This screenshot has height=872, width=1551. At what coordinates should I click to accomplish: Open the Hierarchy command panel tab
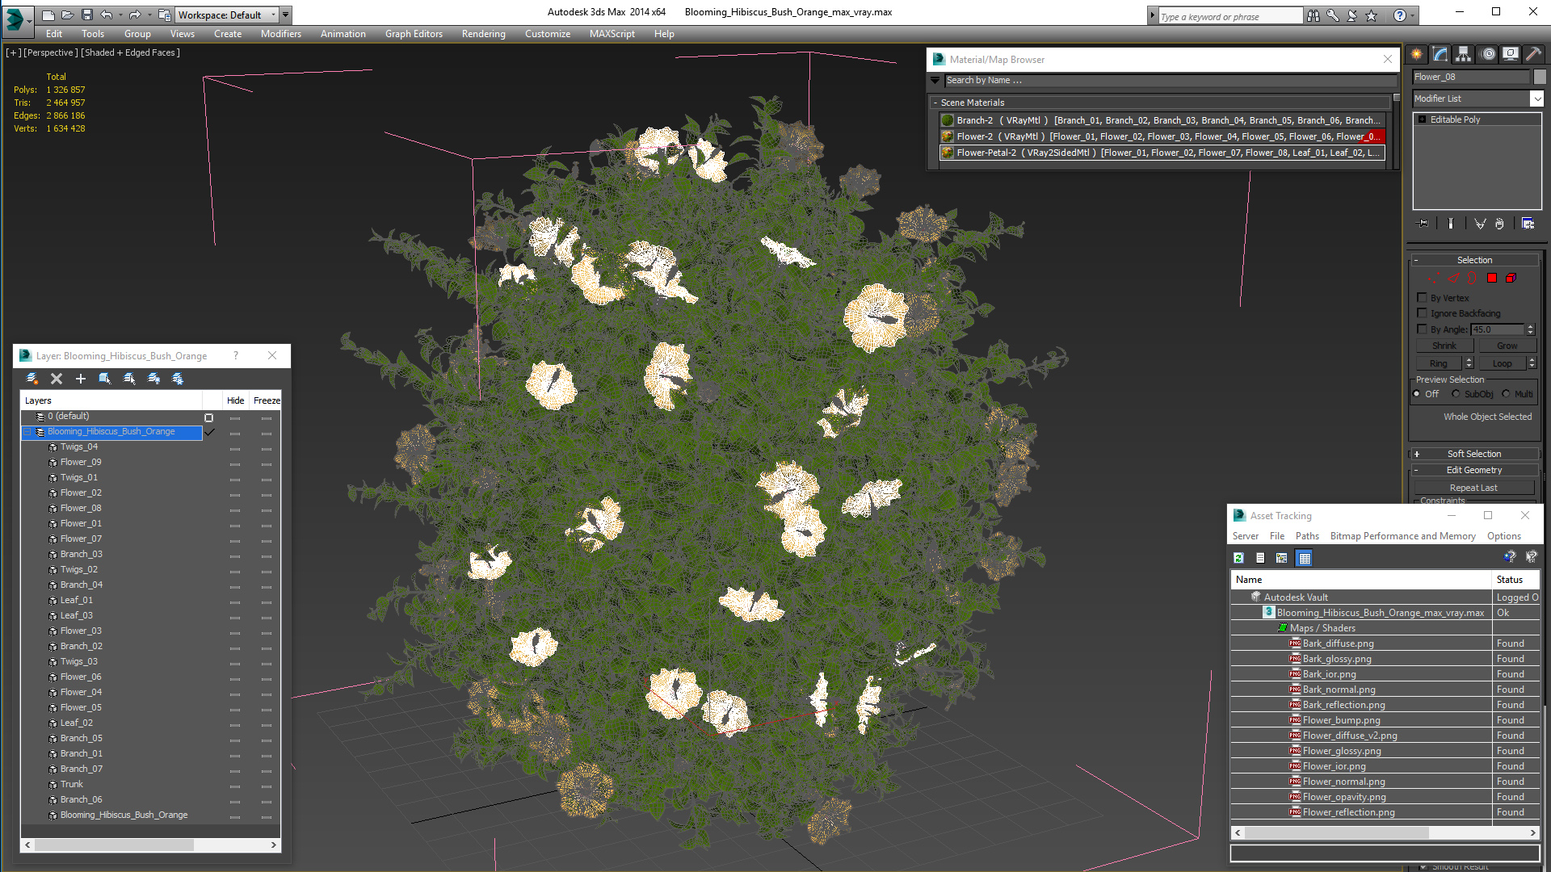point(1464,54)
